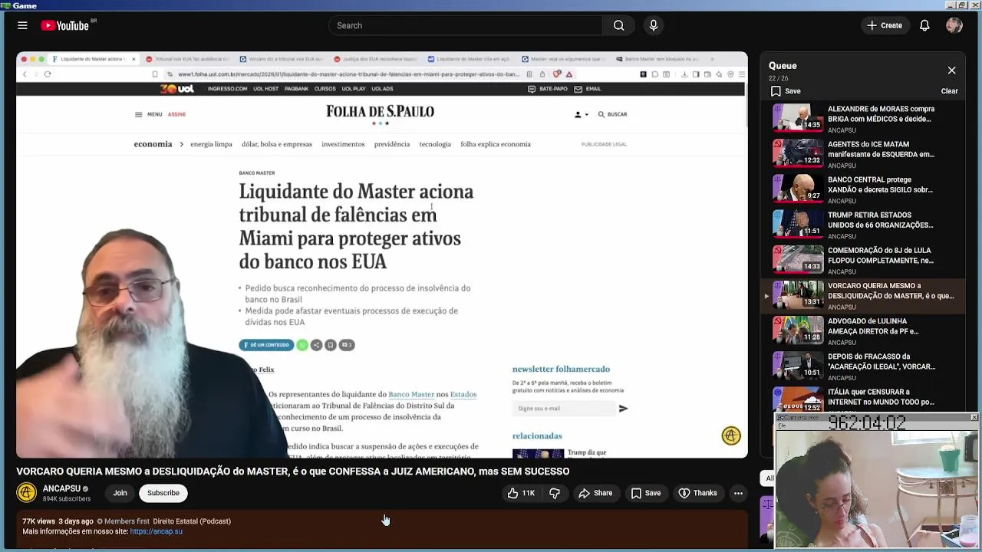982x552 pixels.
Task: Click the magnifier search button
Action: 619,25
